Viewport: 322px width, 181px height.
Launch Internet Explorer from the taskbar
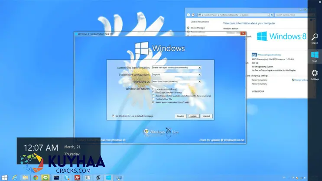coord(15,178)
